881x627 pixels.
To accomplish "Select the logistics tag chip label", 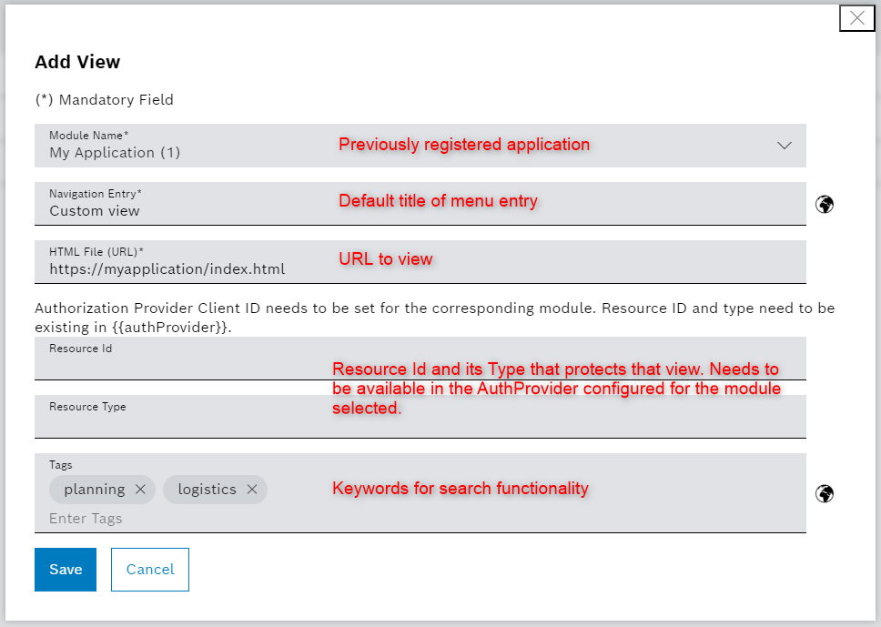I will pyautogui.click(x=207, y=490).
